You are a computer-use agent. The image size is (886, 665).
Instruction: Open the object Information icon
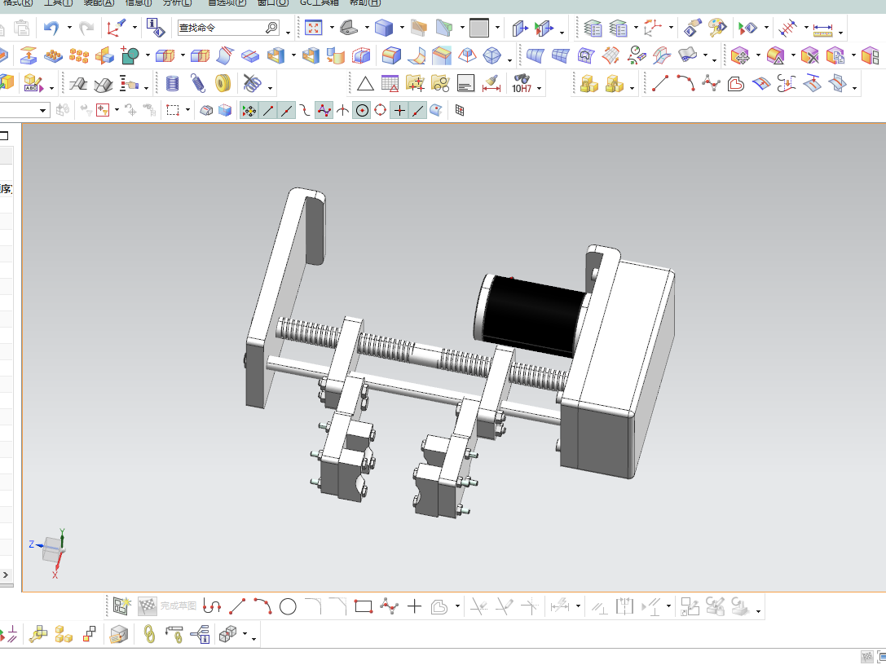pos(155,27)
